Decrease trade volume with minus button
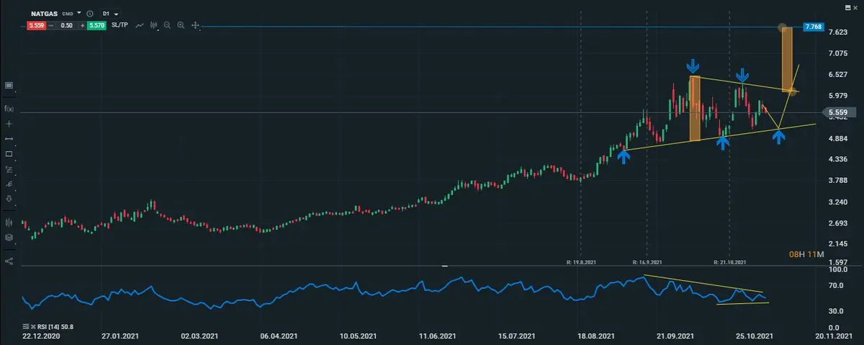This screenshot has width=864, height=345. point(52,26)
